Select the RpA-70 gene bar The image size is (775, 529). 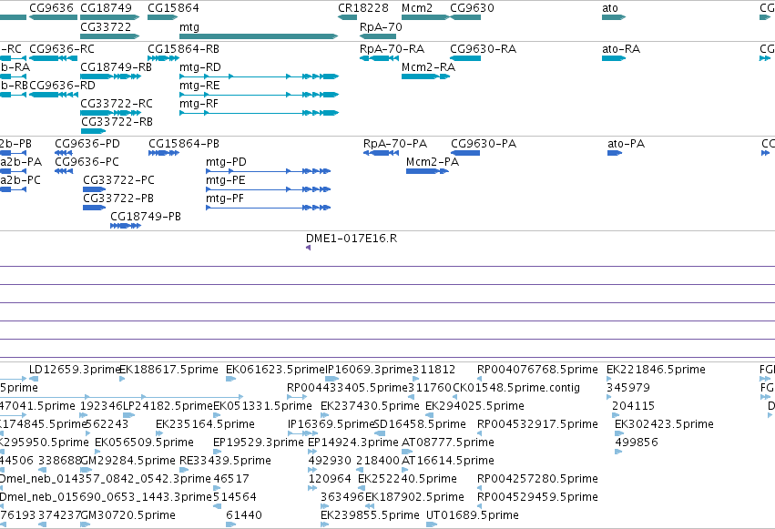coord(378,36)
